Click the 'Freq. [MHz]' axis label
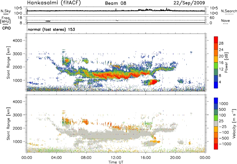The height and width of the screenshot is (164, 237). coord(5,20)
